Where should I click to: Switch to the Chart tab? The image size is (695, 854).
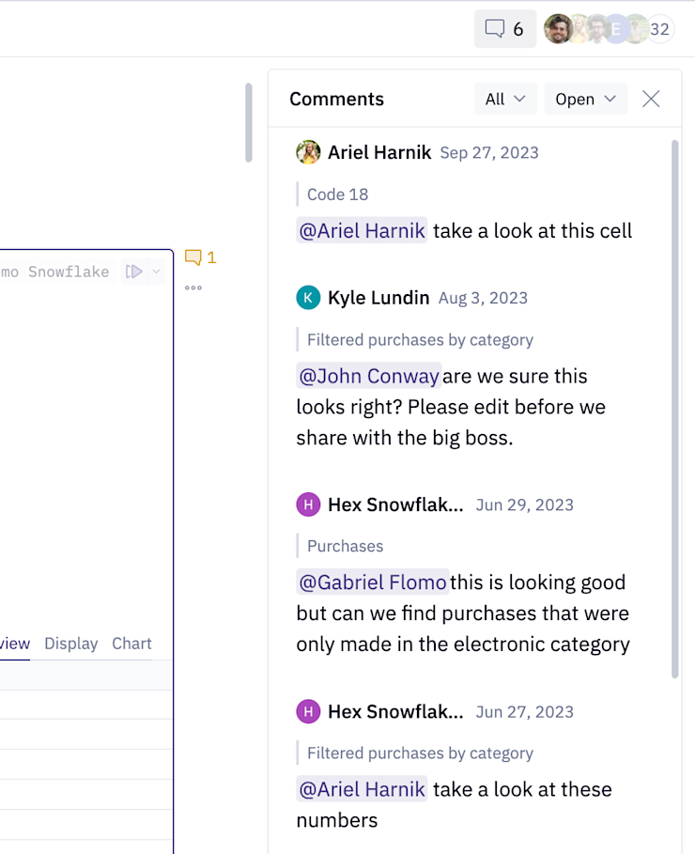pyautogui.click(x=131, y=644)
